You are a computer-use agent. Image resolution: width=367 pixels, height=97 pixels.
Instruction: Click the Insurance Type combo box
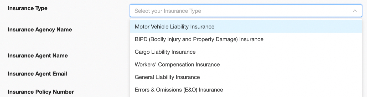click(x=246, y=11)
